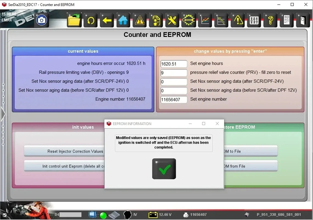Open the yellow folder icon

pos(74,20)
